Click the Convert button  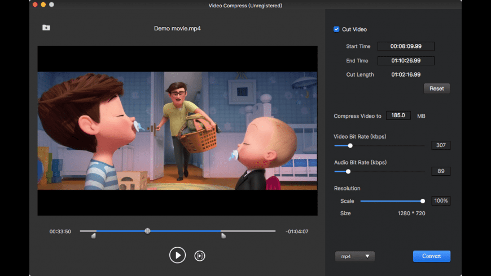pyautogui.click(x=431, y=256)
